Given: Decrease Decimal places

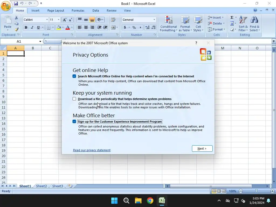Looking at the screenshot, I should tap(153, 27).
